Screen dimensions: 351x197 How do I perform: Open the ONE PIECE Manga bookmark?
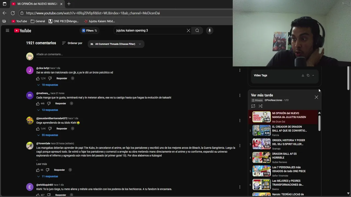point(64,21)
